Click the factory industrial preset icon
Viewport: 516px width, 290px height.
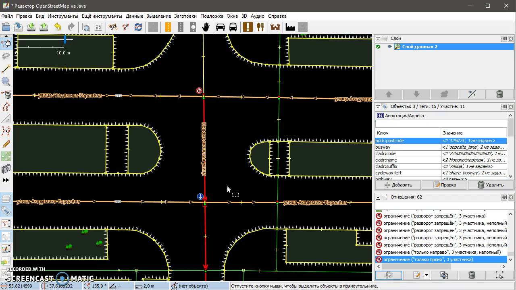tap(290, 27)
